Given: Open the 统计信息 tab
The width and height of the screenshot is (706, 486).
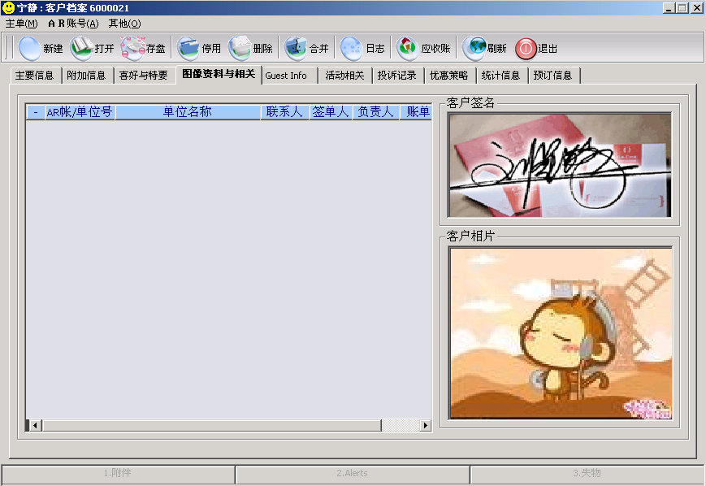Looking at the screenshot, I should click(500, 76).
